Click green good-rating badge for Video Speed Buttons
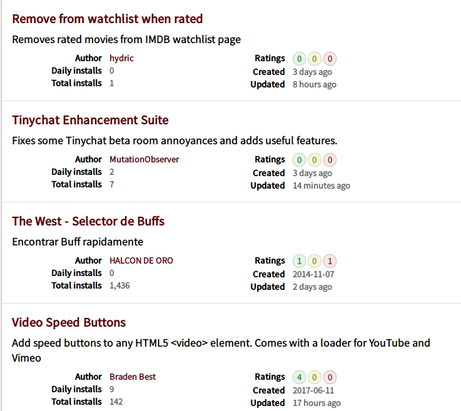 tap(299, 377)
